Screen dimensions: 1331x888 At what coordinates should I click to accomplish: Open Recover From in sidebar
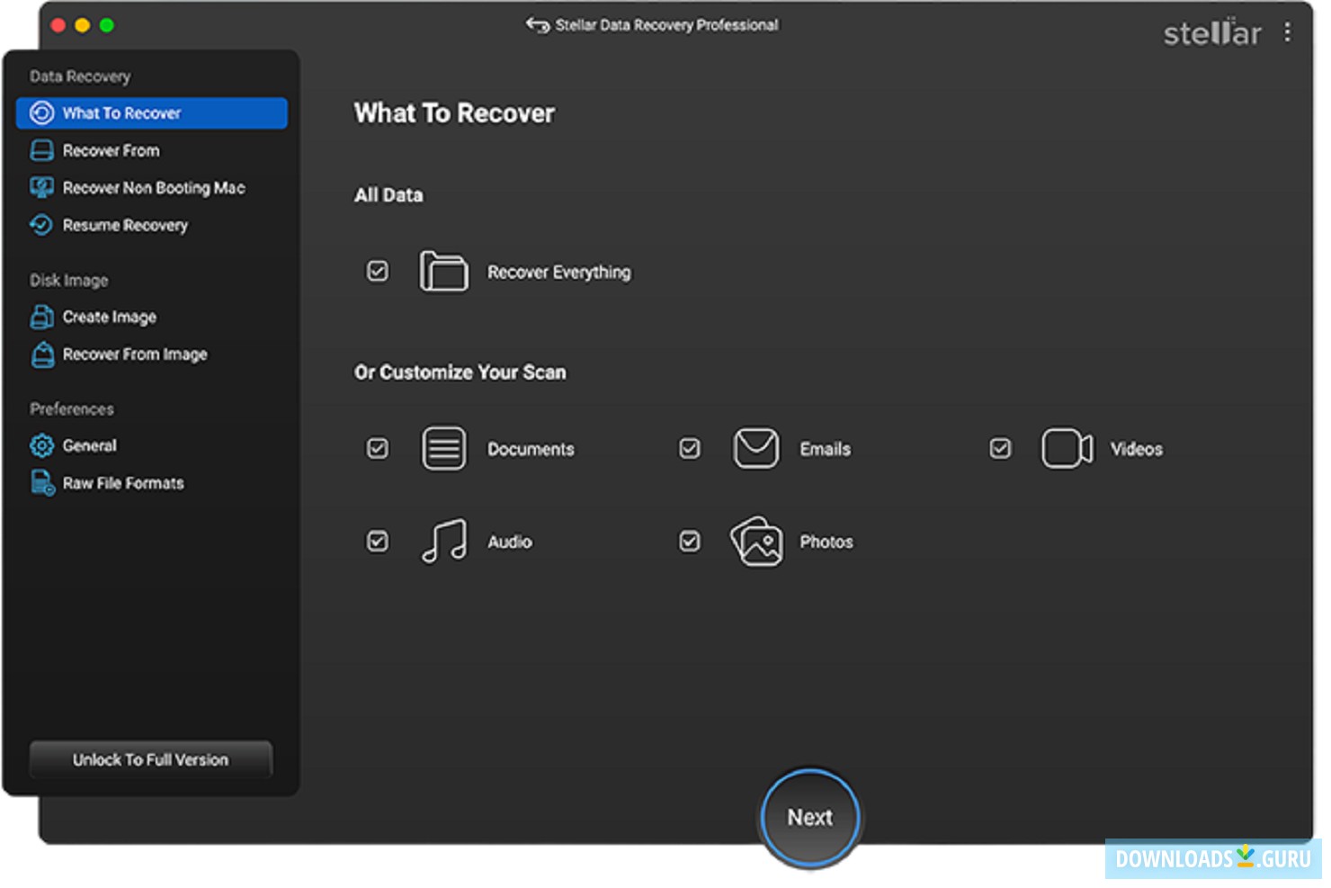click(111, 150)
